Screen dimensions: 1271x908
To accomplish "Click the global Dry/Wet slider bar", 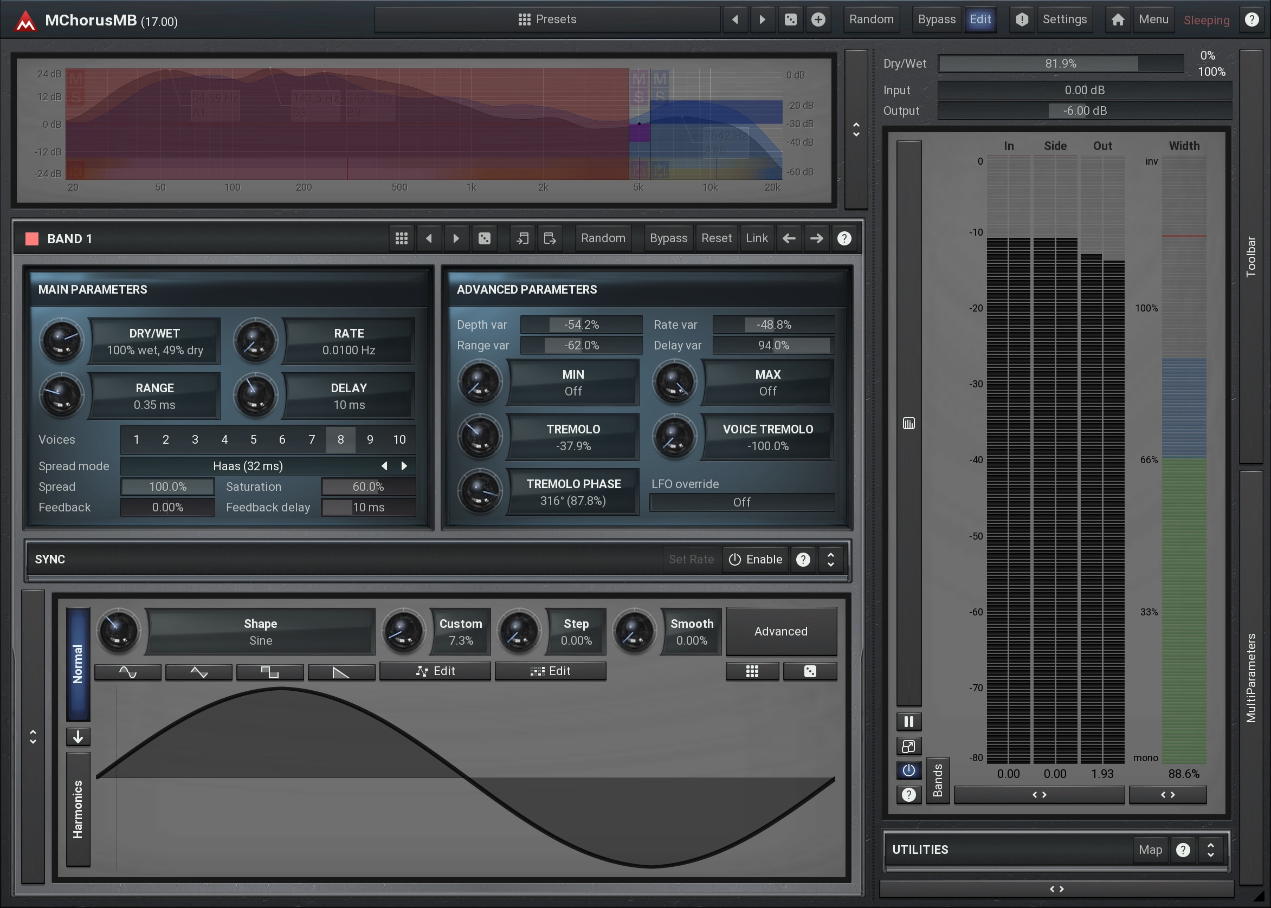I will [x=1060, y=64].
